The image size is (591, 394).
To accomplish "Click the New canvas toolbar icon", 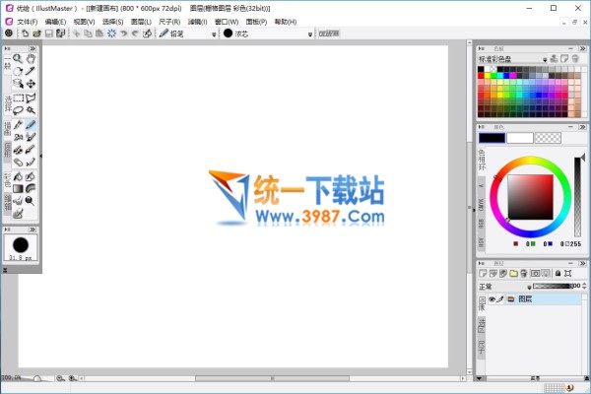I will 25,33.
